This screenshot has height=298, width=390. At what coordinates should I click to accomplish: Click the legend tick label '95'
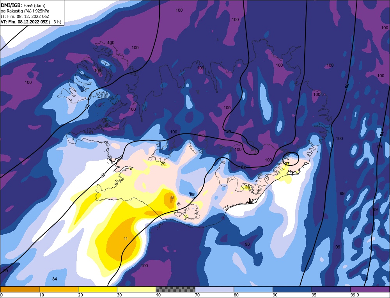314,295
